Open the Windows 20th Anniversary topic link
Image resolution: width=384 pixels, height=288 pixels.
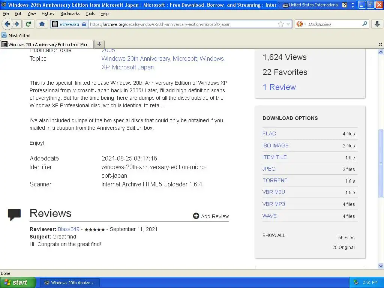tap(136, 59)
